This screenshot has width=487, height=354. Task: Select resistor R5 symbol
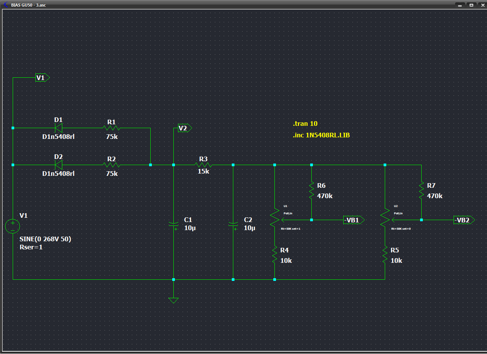(385, 255)
